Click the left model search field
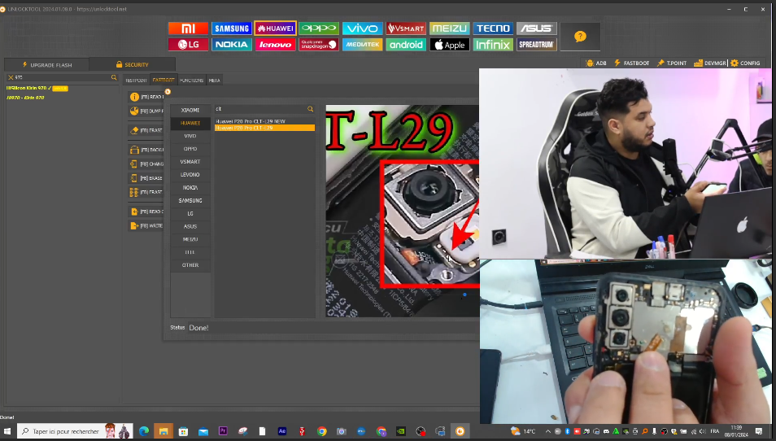Image resolution: width=776 pixels, height=441 pixels. point(63,78)
